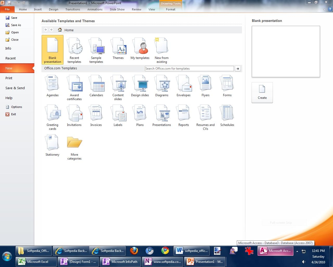This screenshot has height=267, width=333.
Task: Choose New from existing
Action: pyautogui.click(x=162, y=50)
